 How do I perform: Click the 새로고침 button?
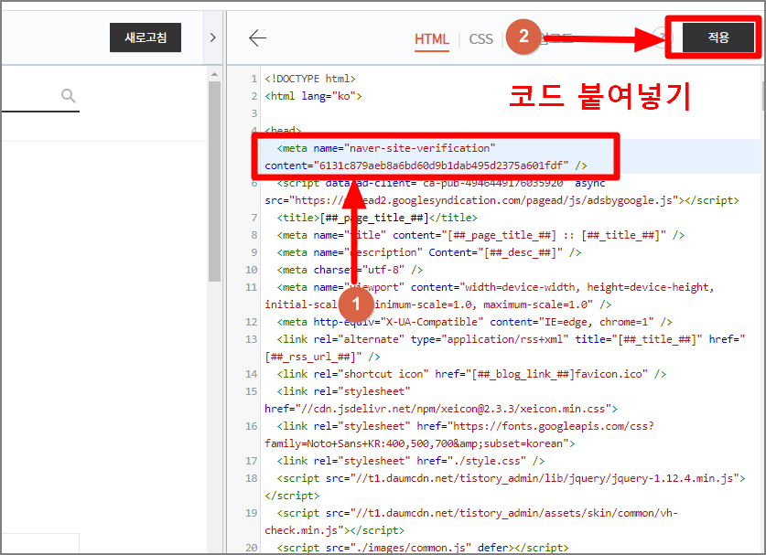pos(146,37)
